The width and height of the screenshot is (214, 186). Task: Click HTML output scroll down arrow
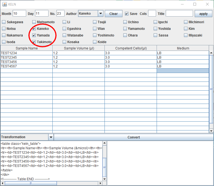click(x=105, y=179)
